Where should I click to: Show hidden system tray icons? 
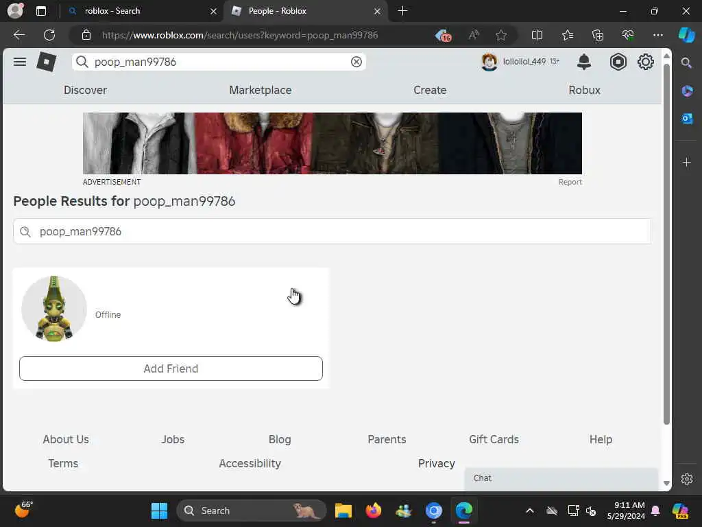point(530,511)
